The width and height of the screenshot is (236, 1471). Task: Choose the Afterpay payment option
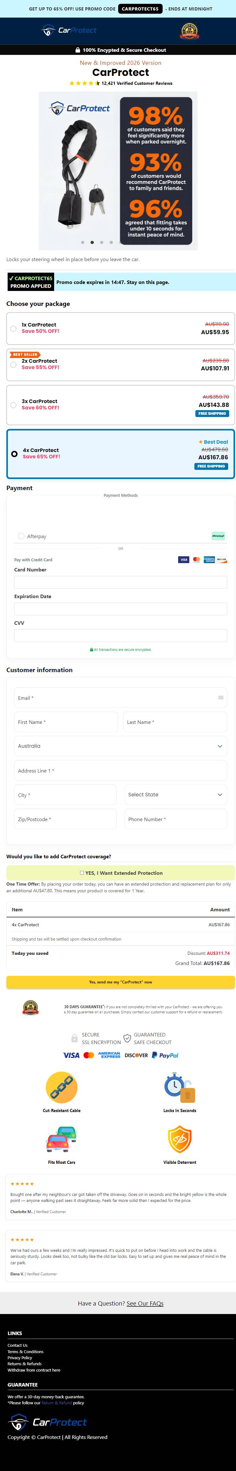(21, 536)
